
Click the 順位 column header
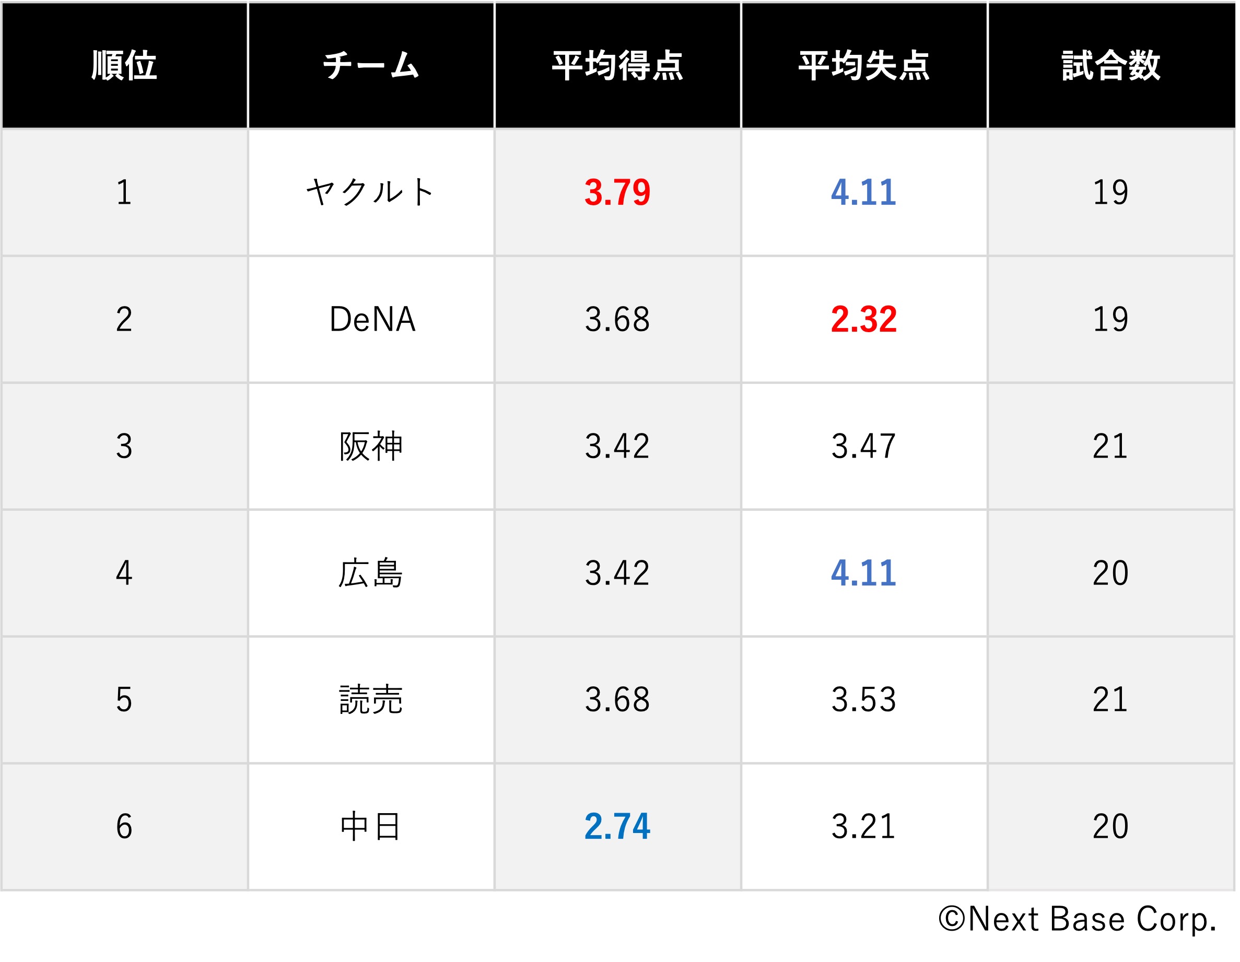click(x=124, y=65)
